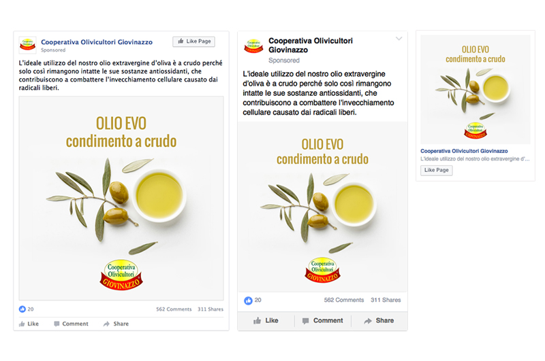545x361 pixels.
Task: Click Like thumbs-up icon in desktop ad
Action: (22, 324)
